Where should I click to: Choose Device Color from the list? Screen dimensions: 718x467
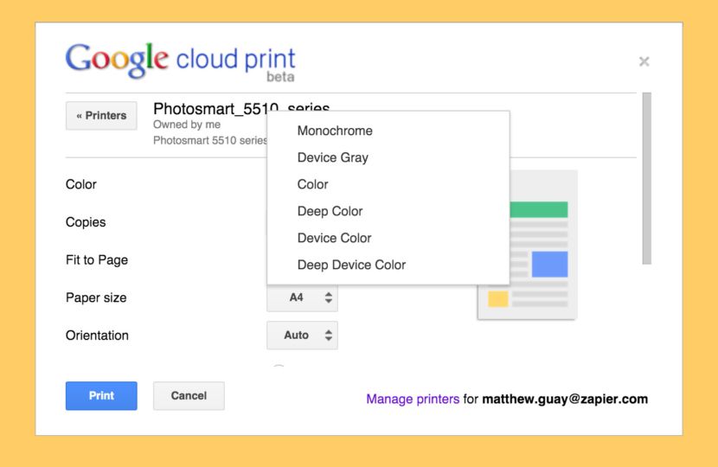(x=334, y=238)
